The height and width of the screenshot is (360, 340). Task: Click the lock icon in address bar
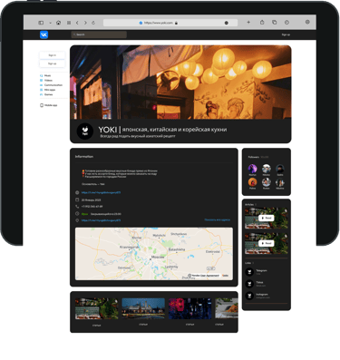point(176,23)
